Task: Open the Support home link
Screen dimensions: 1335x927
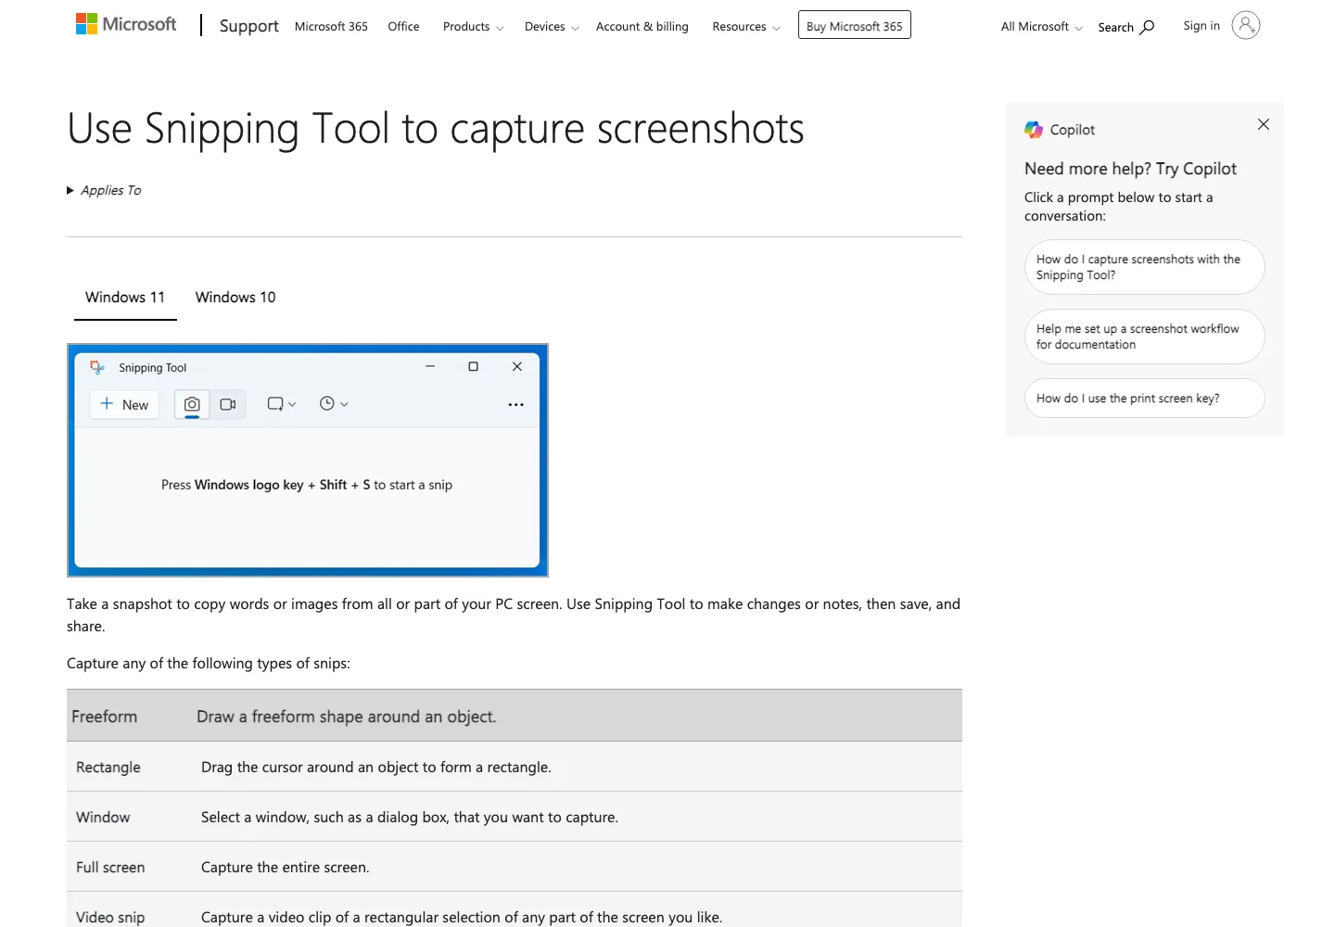Action: coord(248,26)
